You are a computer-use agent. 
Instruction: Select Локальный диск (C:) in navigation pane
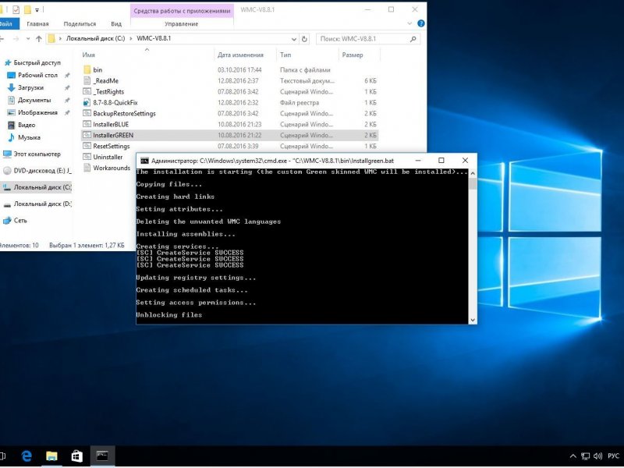pos(42,187)
